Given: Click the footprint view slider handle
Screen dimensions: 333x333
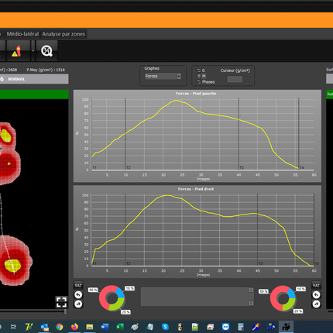Looking at the screenshot, I should [x=65, y=311].
